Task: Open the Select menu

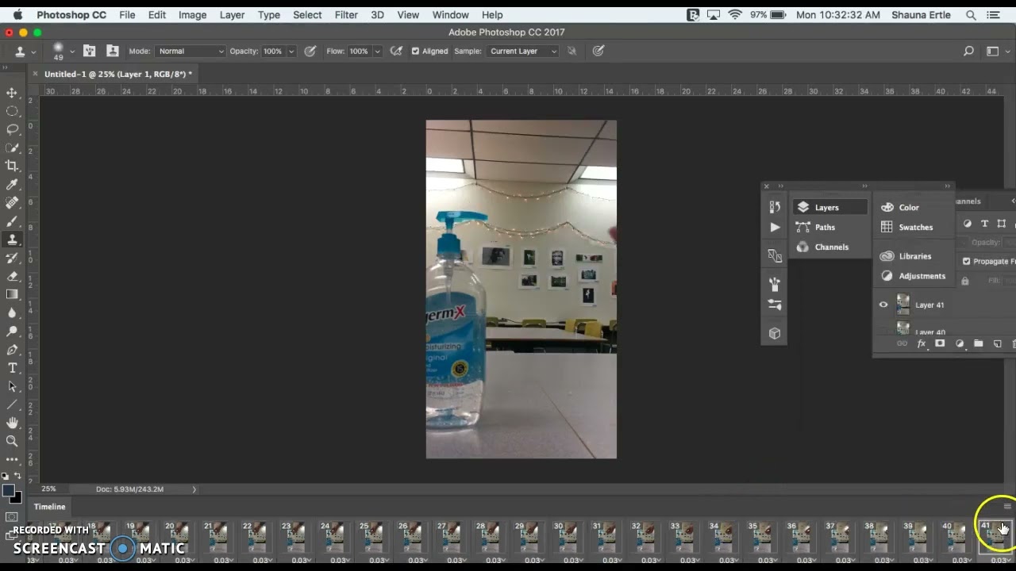Action: click(x=307, y=14)
